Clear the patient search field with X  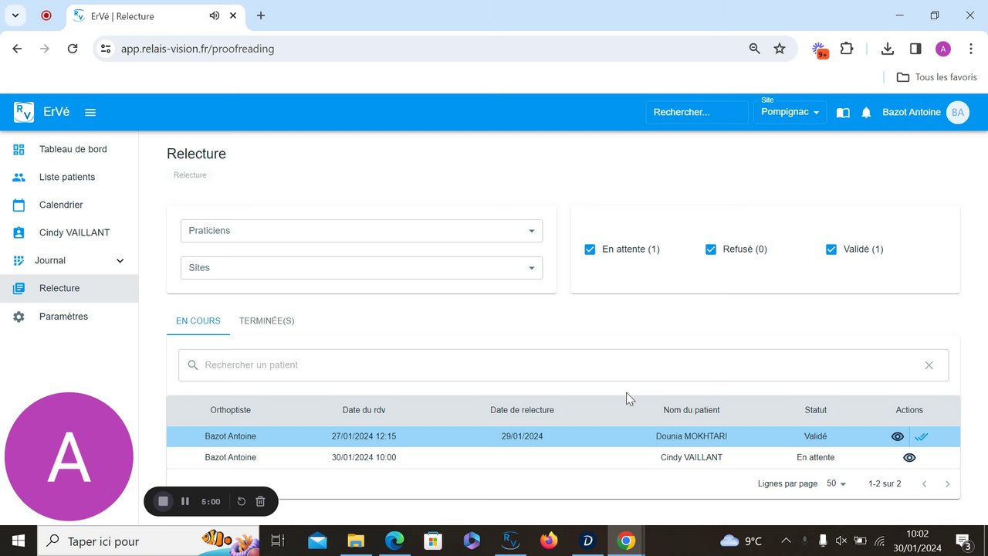[x=929, y=365]
